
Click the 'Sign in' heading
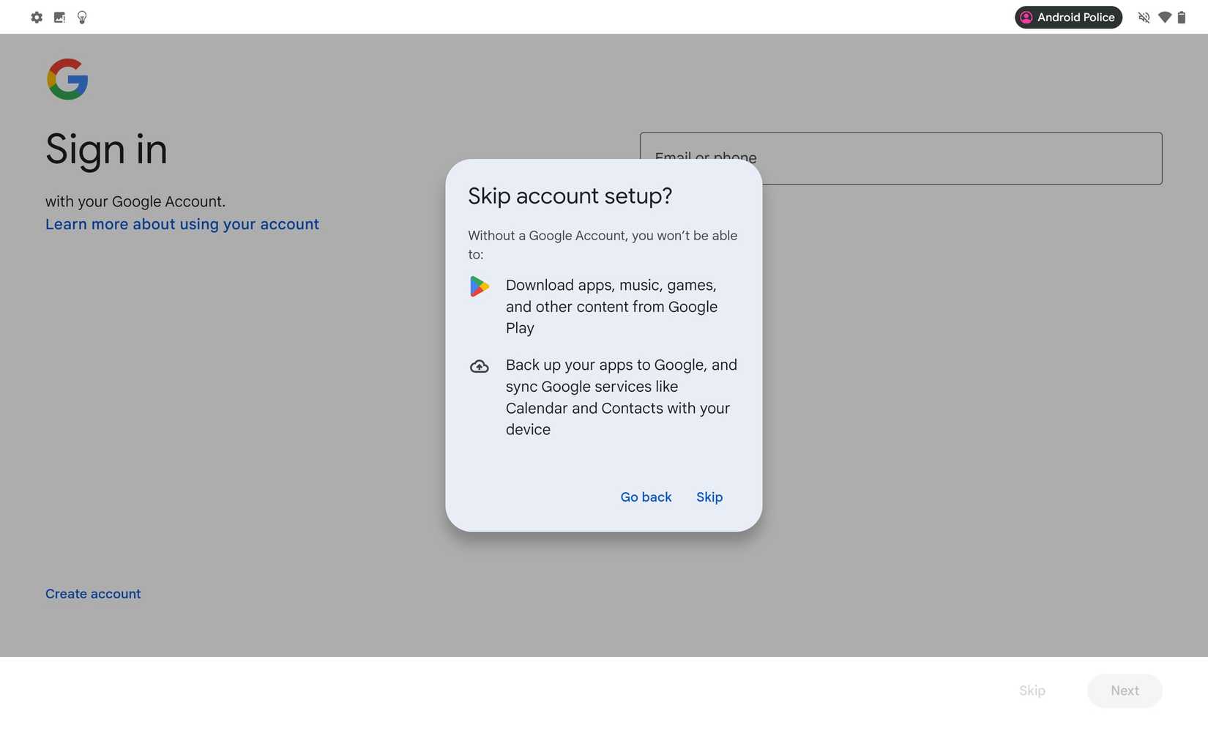pyautogui.click(x=106, y=149)
